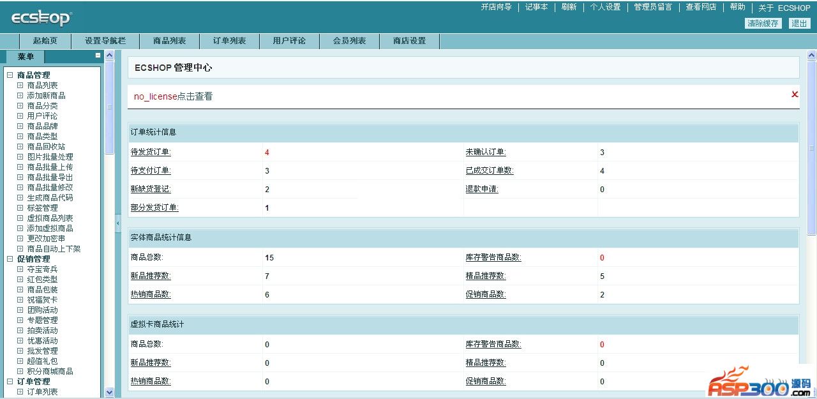Open 更改加密串 in the sidebar
This screenshot has height=399, width=817.
point(46,239)
